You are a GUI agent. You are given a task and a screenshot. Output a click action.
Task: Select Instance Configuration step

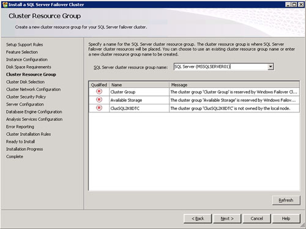27,60
